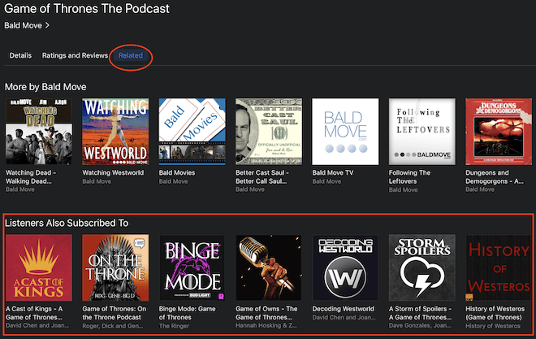Click the 'Watching Westworld' title text

pyautogui.click(x=113, y=172)
